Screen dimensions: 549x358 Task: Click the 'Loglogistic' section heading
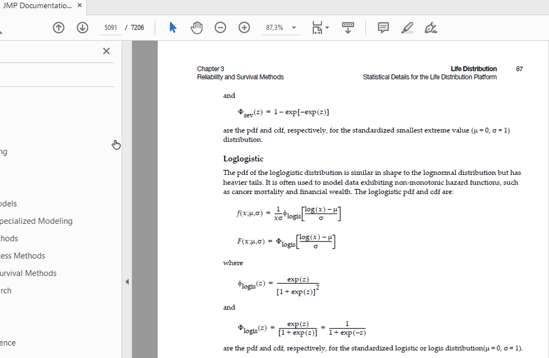point(243,159)
